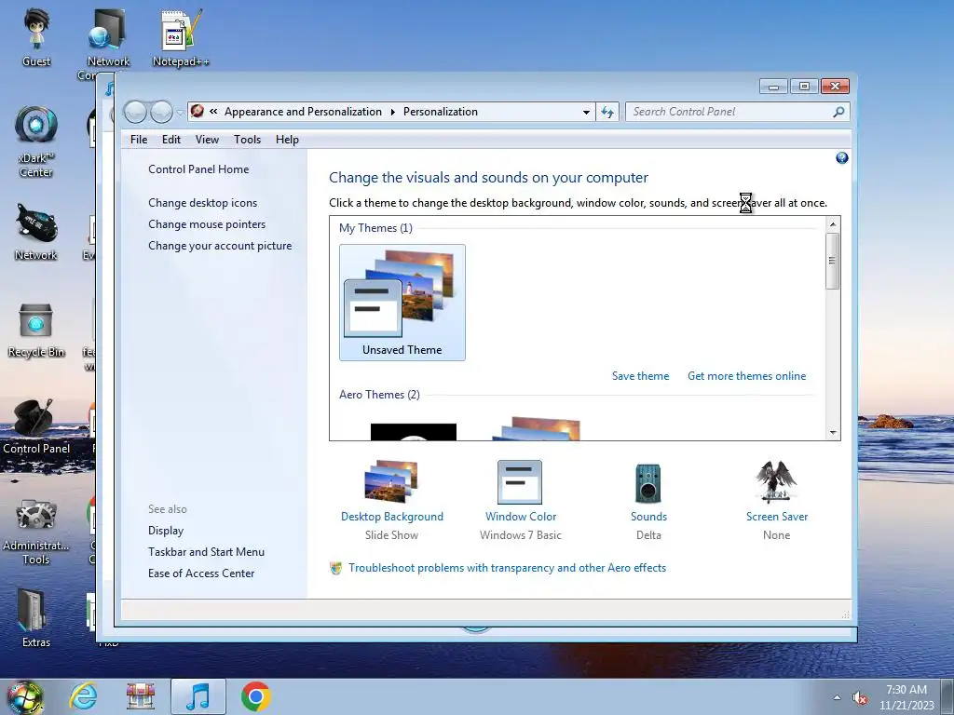Expand the breadcrumb chevron before Appearance
The width and height of the screenshot is (954, 715).
click(213, 112)
